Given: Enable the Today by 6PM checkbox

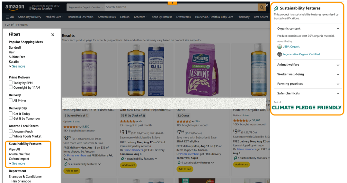Looking at the screenshot, I should pyautogui.click(x=11, y=83).
